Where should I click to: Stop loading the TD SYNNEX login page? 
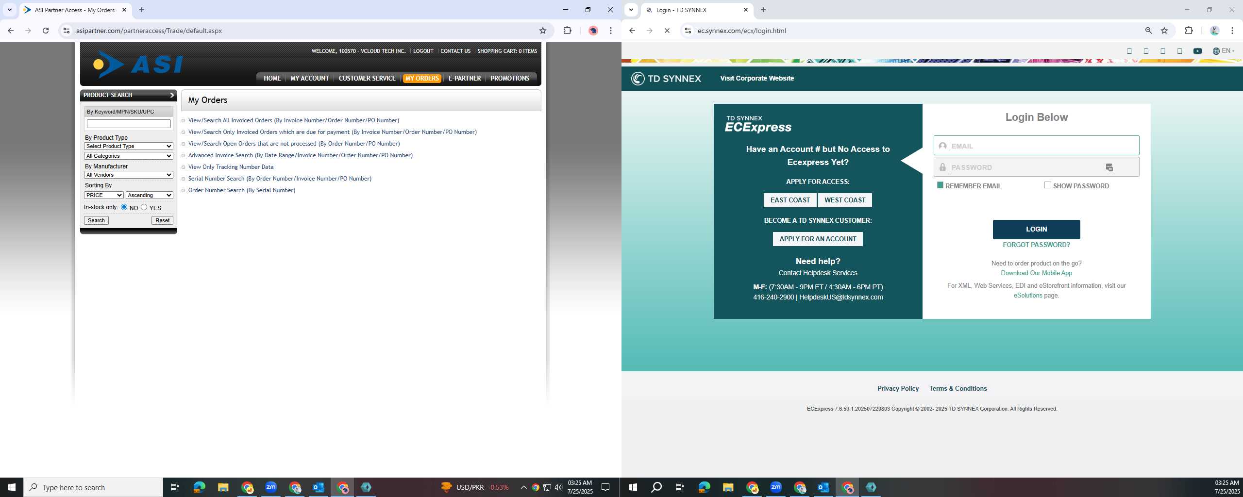point(667,31)
